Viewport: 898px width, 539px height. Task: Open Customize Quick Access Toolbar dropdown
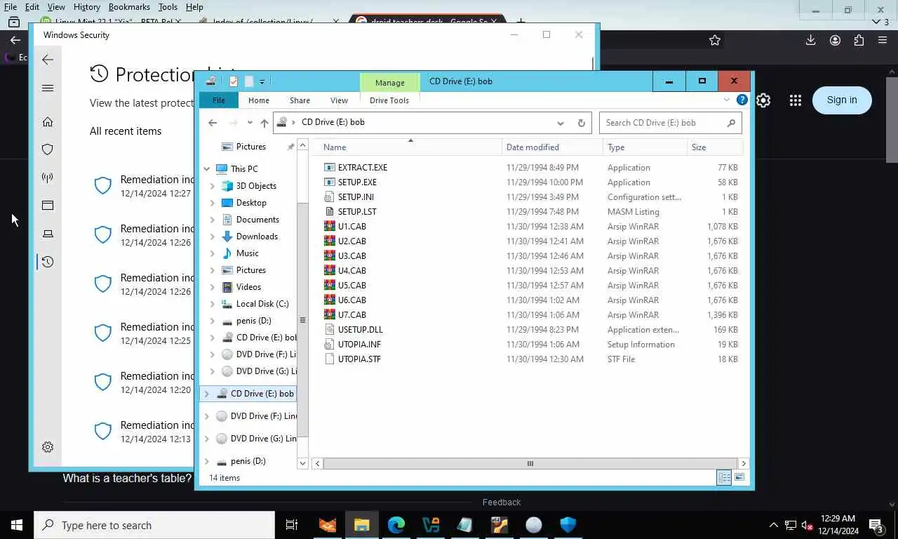262,81
